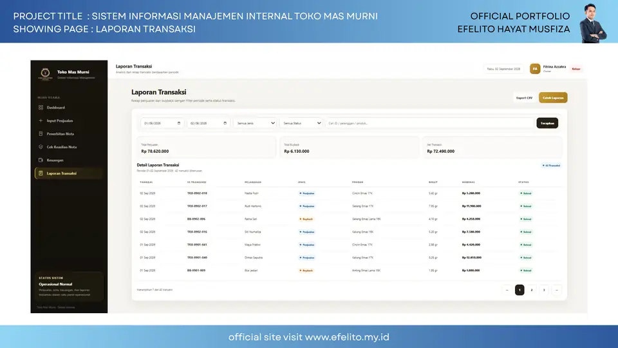Go to Input Penjualan page
This screenshot has width=618, height=348.
pos(69,121)
